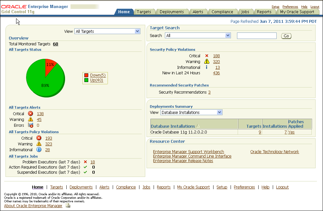Viewport: 323px width, 211px height.
Task: Click the informational policy violations icon
Action: (39, 150)
